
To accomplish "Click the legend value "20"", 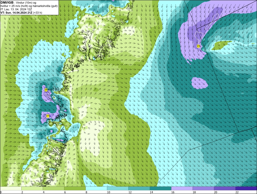I will (216, 192).
